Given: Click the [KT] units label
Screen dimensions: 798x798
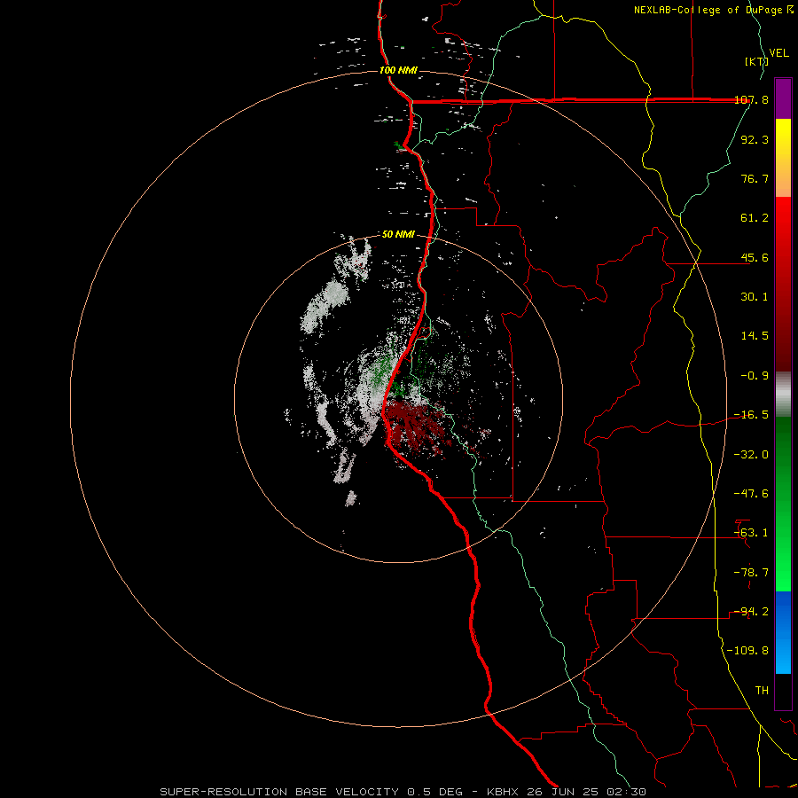Looking at the screenshot, I should [756, 61].
